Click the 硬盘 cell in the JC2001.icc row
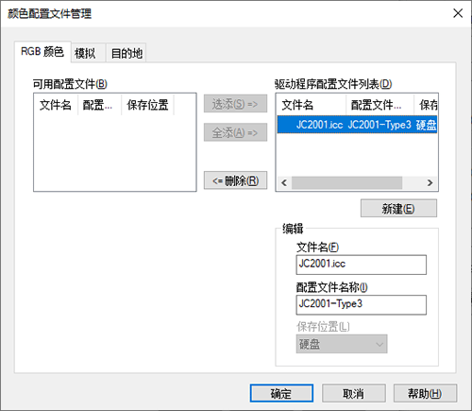Image resolution: width=472 pixels, height=411 pixels. coord(426,125)
